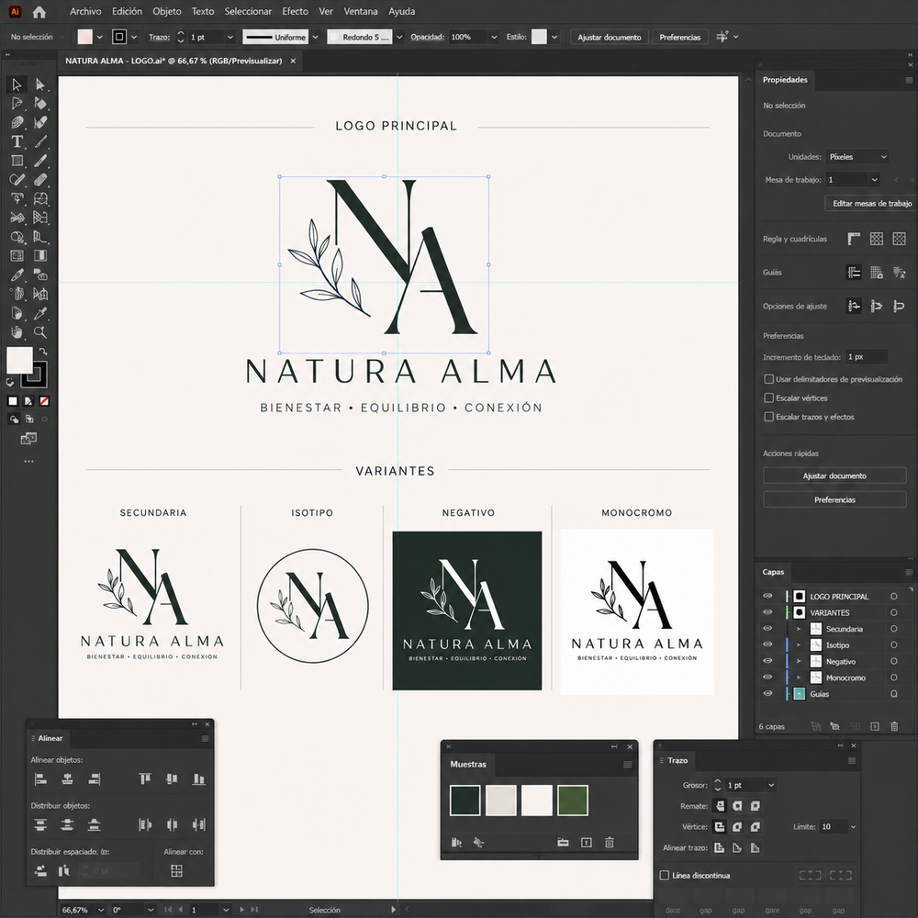Click horizontal align left icon
918x918 pixels.
pos(40,778)
